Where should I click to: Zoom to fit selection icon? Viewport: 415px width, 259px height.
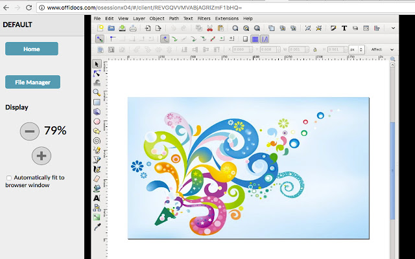click(235, 28)
